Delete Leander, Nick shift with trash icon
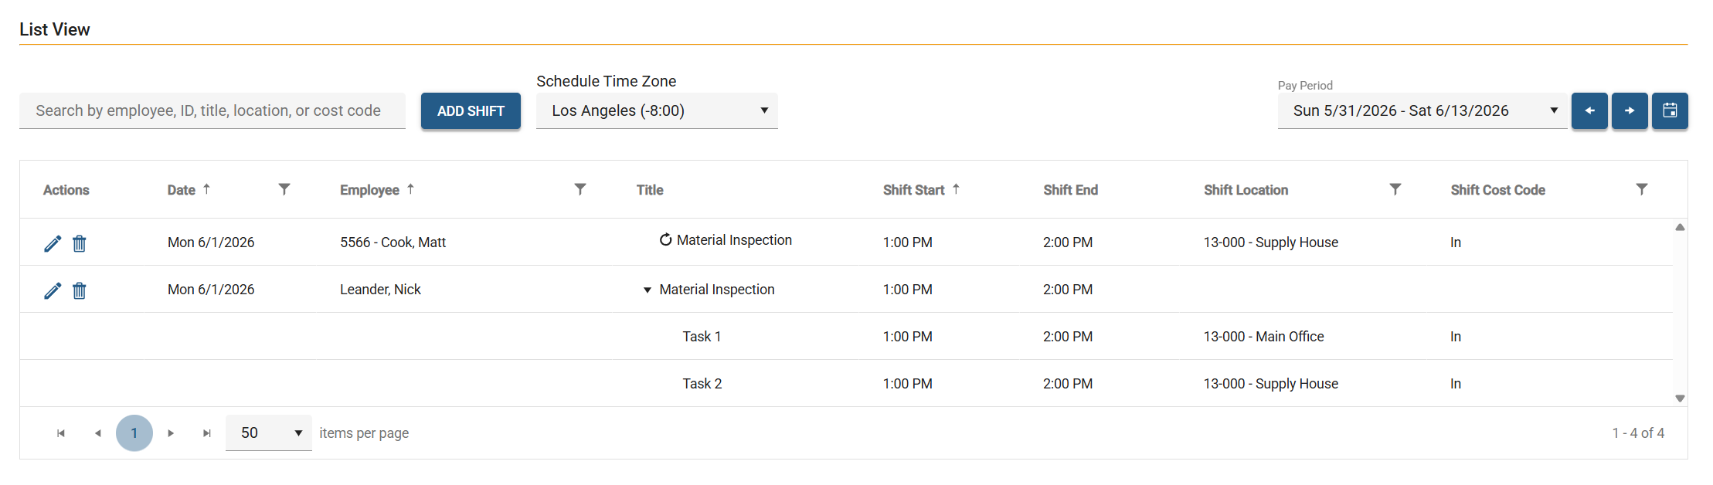 point(80,290)
